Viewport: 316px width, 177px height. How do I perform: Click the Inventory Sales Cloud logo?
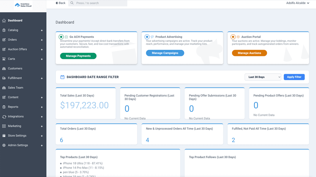point(23,5)
